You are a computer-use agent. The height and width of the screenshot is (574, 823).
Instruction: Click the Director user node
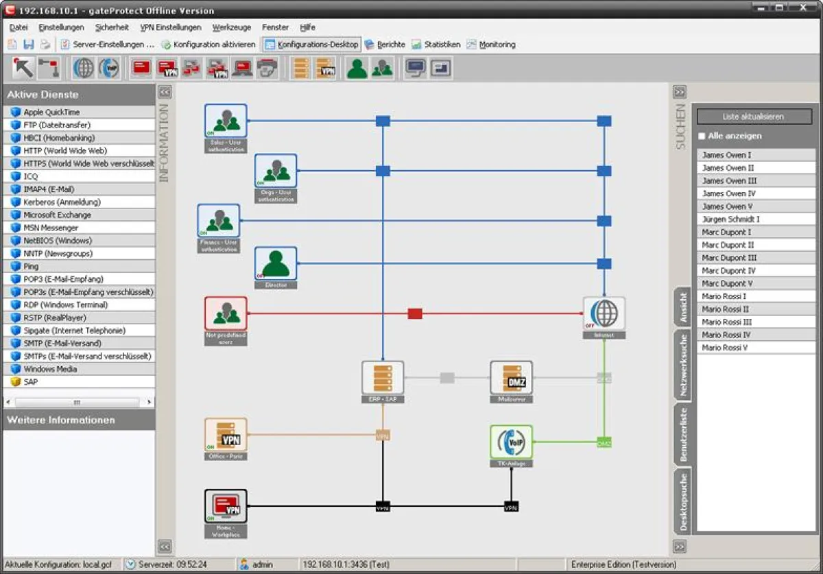point(276,263)
